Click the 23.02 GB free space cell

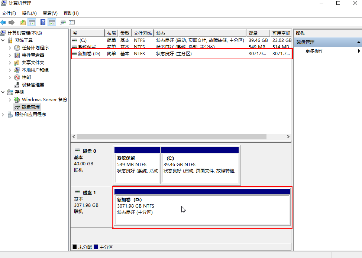tap(282, 40)
